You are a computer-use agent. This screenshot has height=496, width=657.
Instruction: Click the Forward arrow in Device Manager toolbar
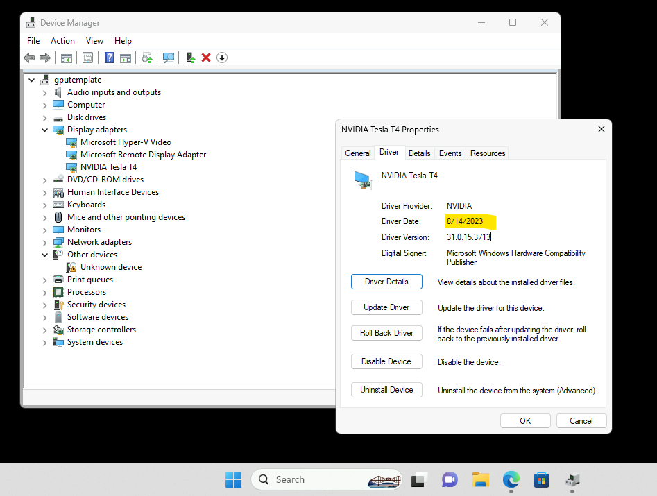[x=45, y=58]
